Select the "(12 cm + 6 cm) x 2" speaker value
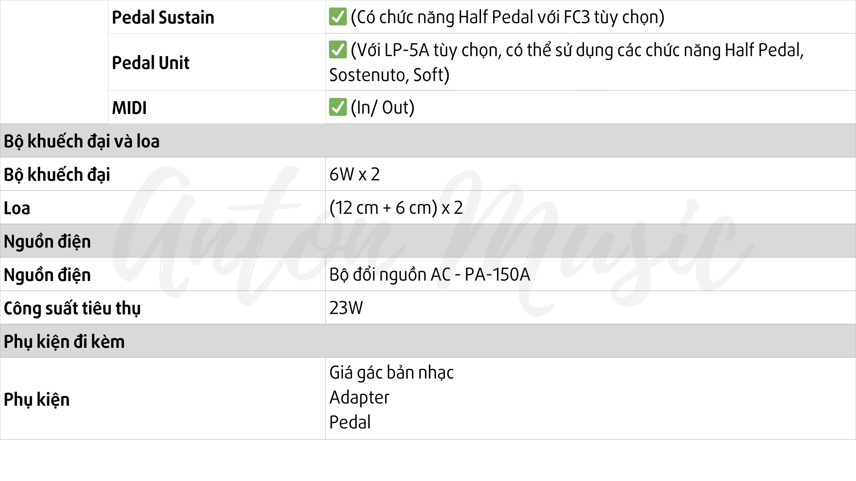Image resolution: width=856 pixels, height=481 pixels. pos(396,208)
